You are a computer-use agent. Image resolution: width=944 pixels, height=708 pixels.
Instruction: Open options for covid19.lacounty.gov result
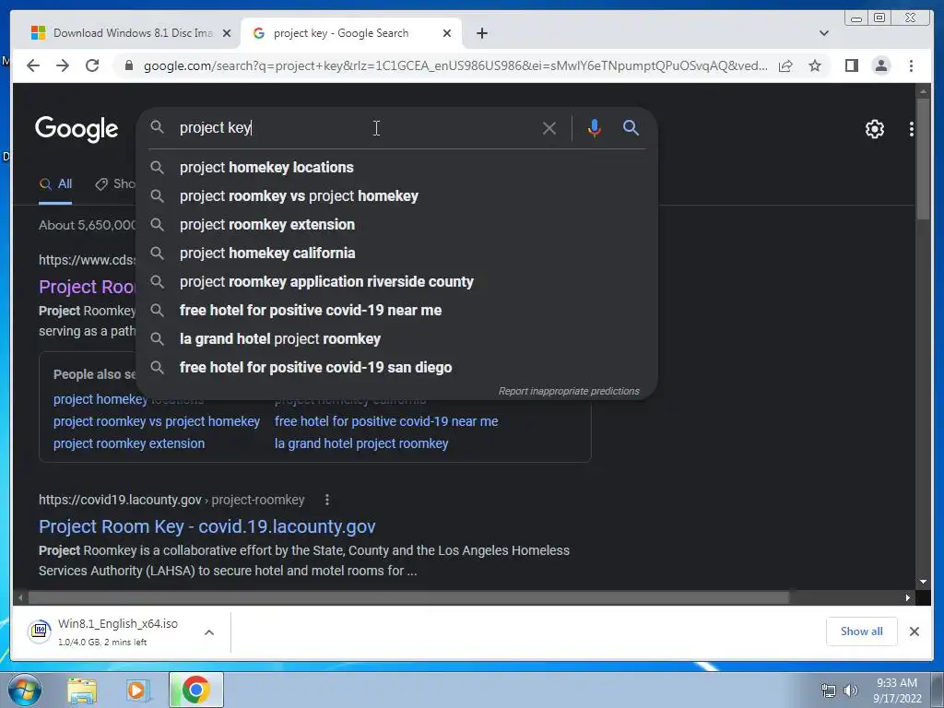pyautogui.click(x=327, y=500)
